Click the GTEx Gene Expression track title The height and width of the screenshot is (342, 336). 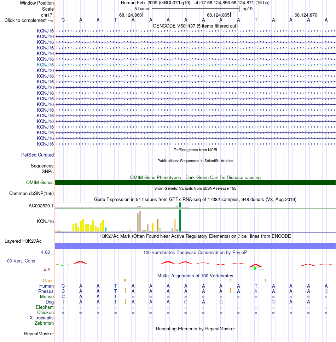point(195,199)
